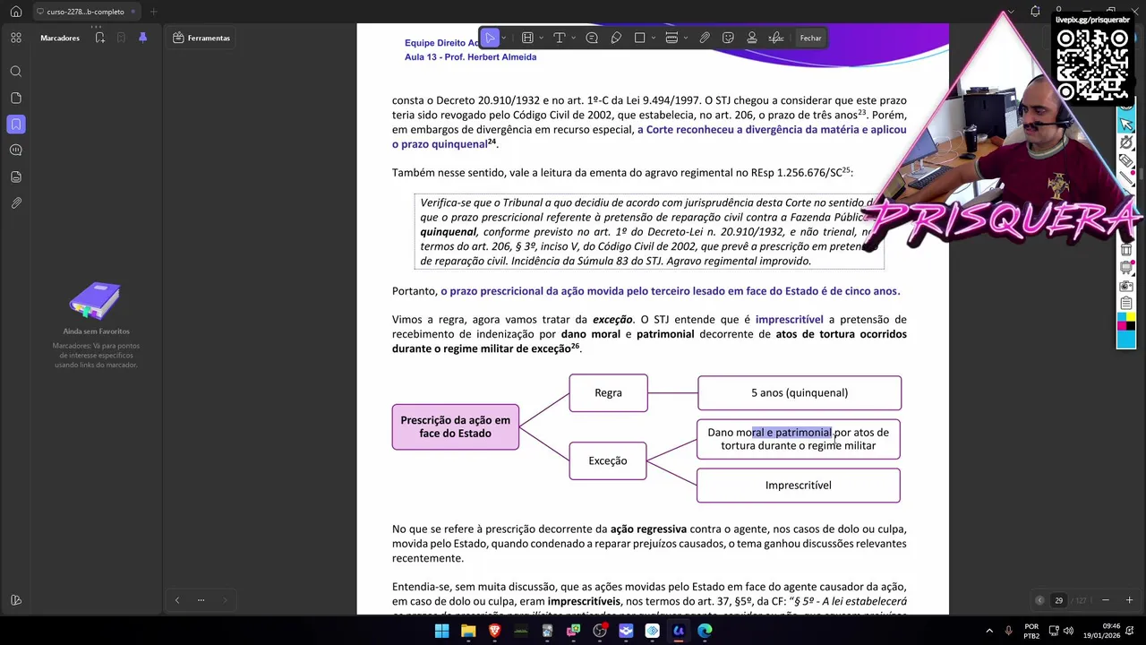The height and width of the screenshot is (645, 1146).
Task: Open a new tab with plus
Action: click(153, 12)
